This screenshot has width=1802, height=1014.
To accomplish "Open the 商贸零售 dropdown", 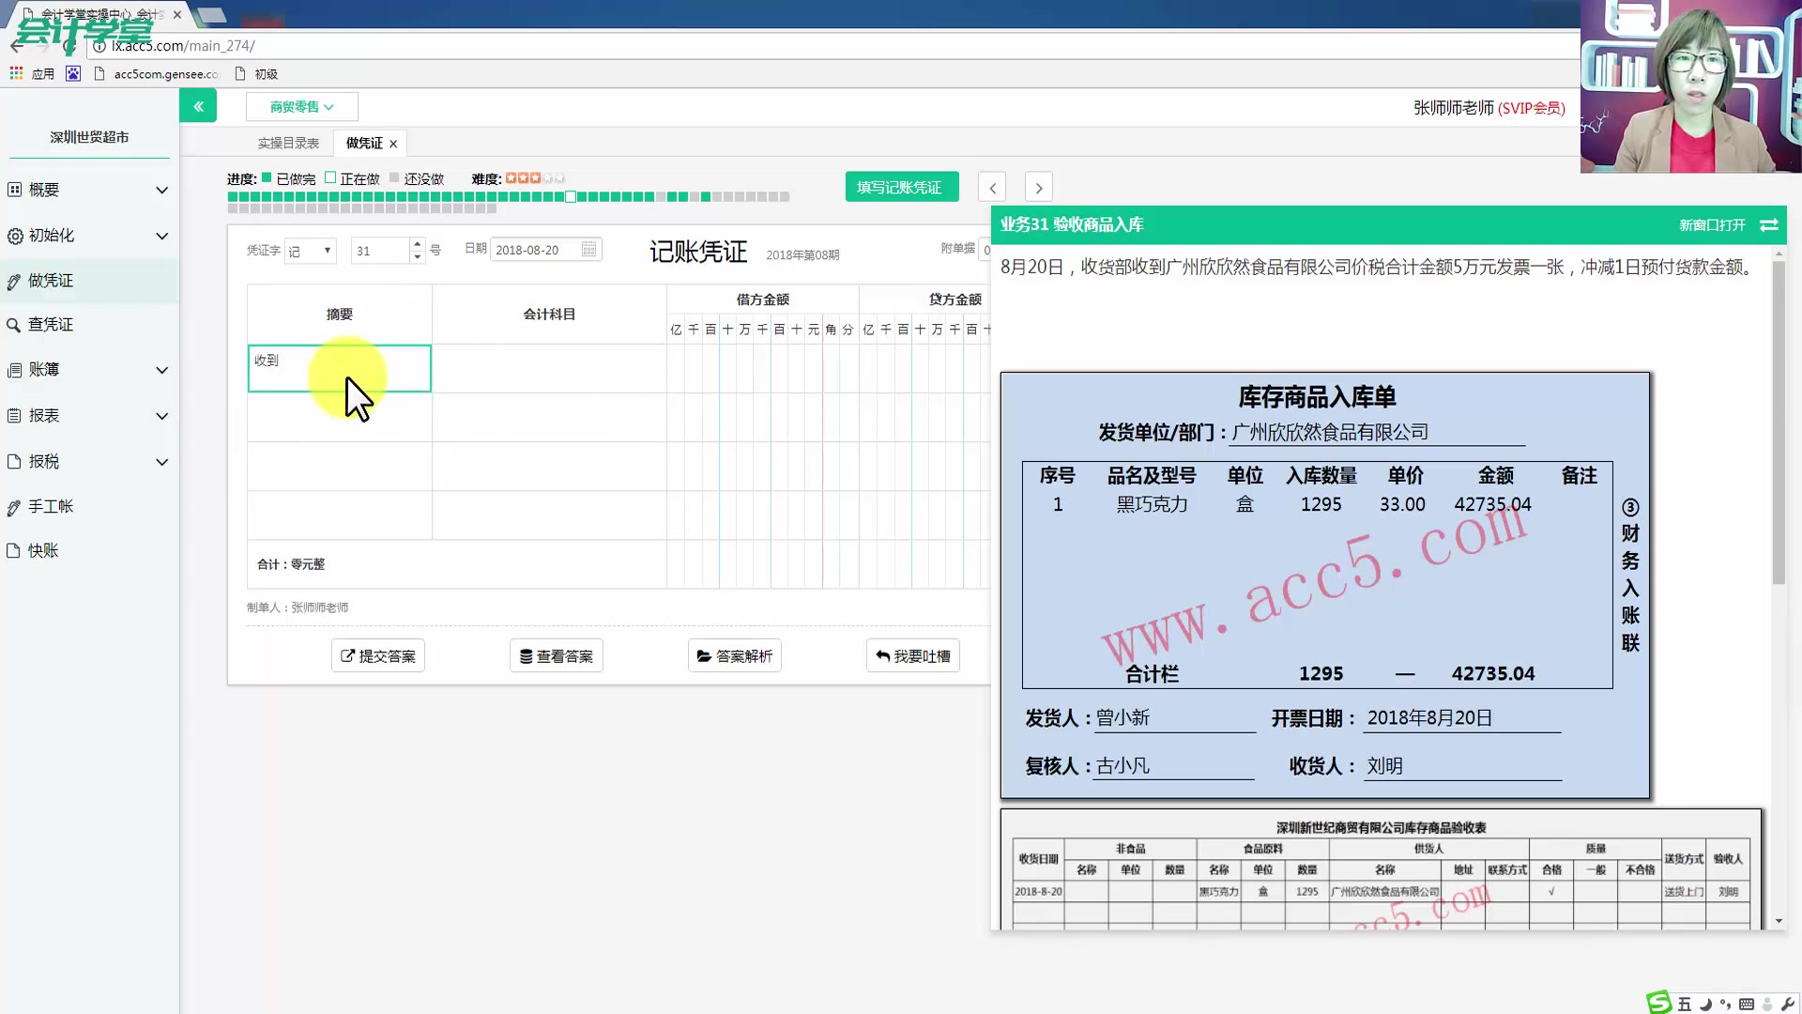I will (301, 106).
